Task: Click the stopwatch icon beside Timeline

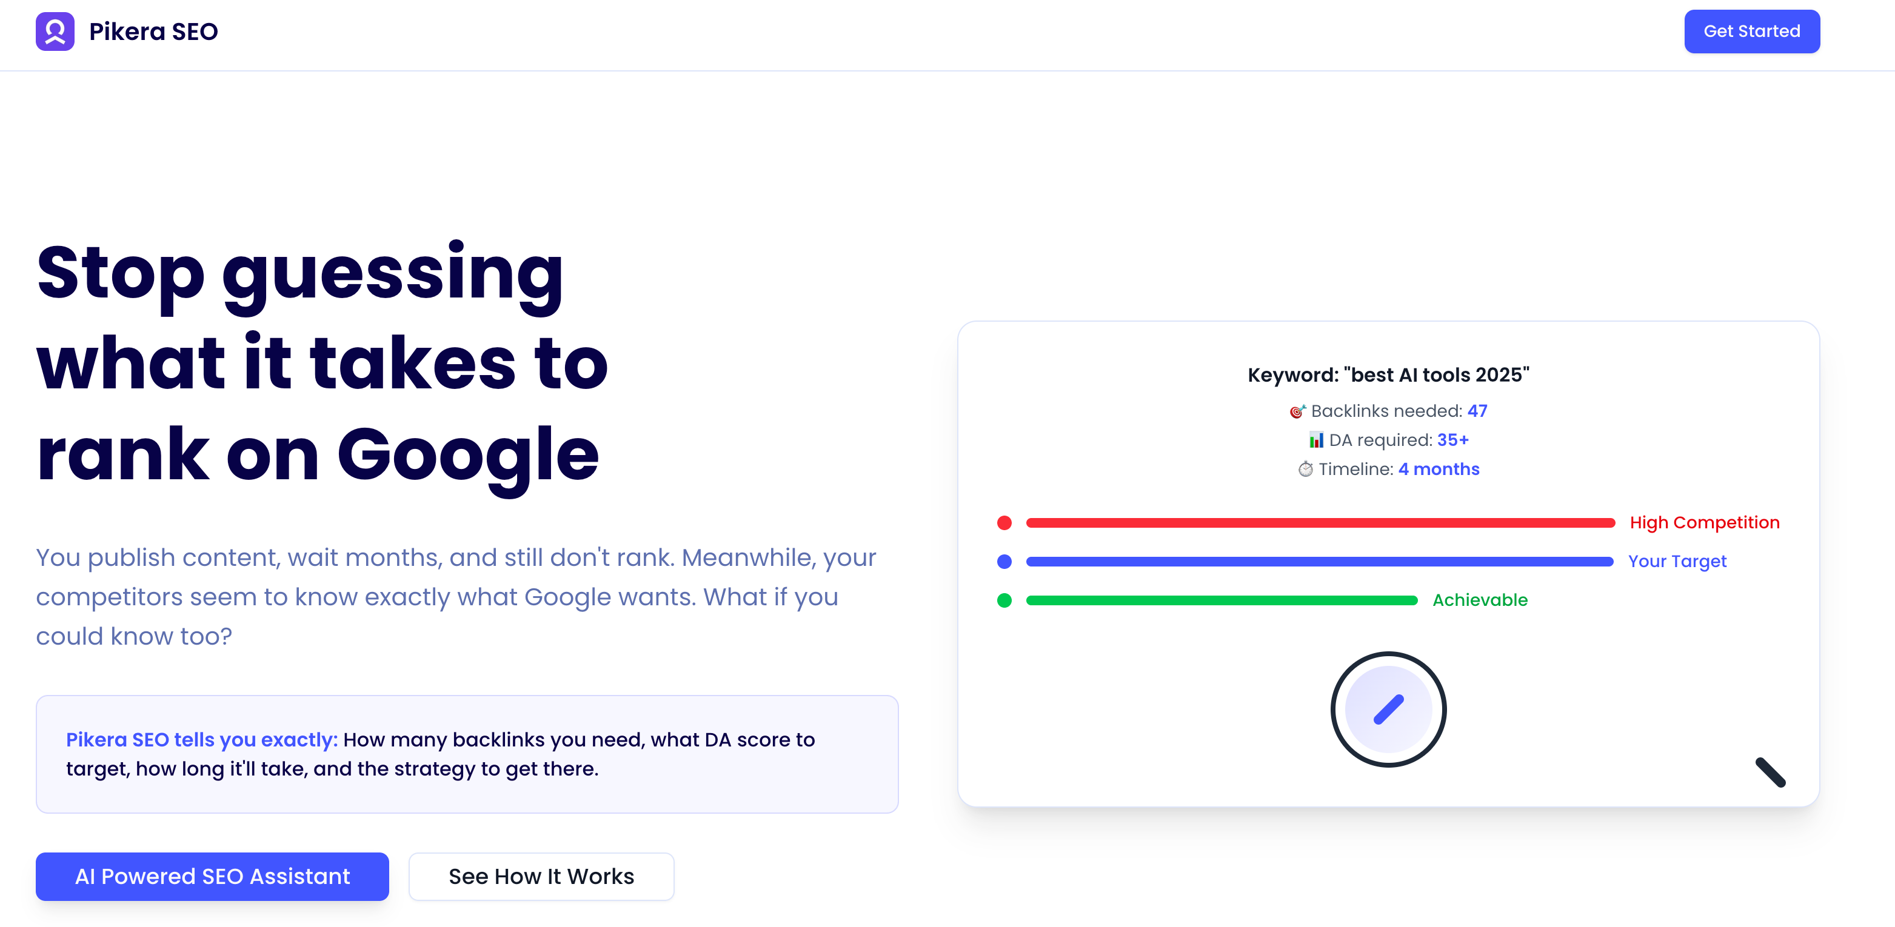Action: (x=1305, y=469)
